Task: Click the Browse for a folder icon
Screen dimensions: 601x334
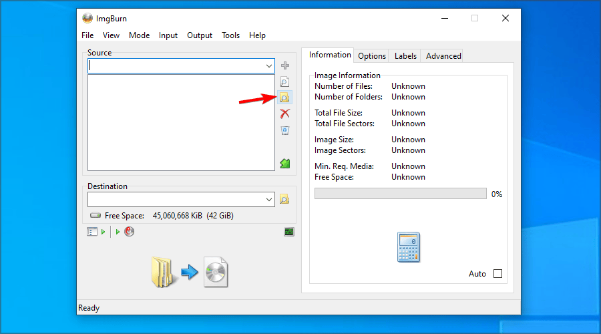Action: tap(284, 98)
